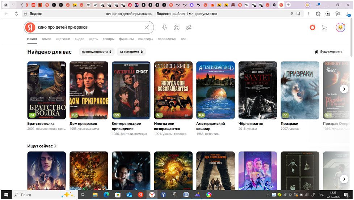This screenshot has height=200, width=354.
Task: Open a new browser tab with plus
Action: [288, 5]
